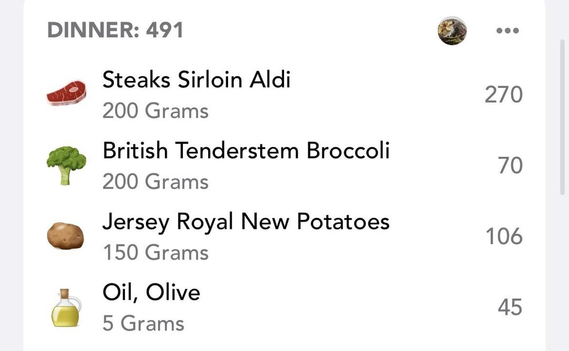Tap the steak icon

coord(66,94)
